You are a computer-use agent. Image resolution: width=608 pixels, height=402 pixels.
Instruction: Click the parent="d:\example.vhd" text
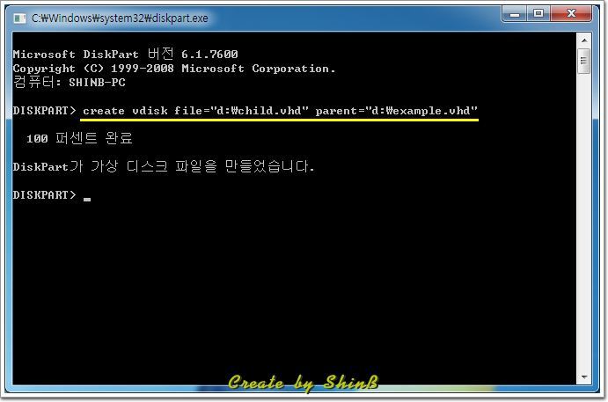point(396,111)
